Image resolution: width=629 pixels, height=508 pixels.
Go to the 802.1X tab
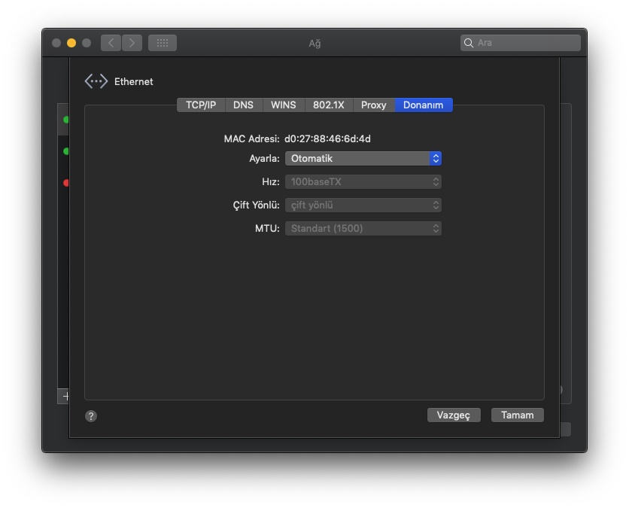pyautogui.click(x=328, y=105)
